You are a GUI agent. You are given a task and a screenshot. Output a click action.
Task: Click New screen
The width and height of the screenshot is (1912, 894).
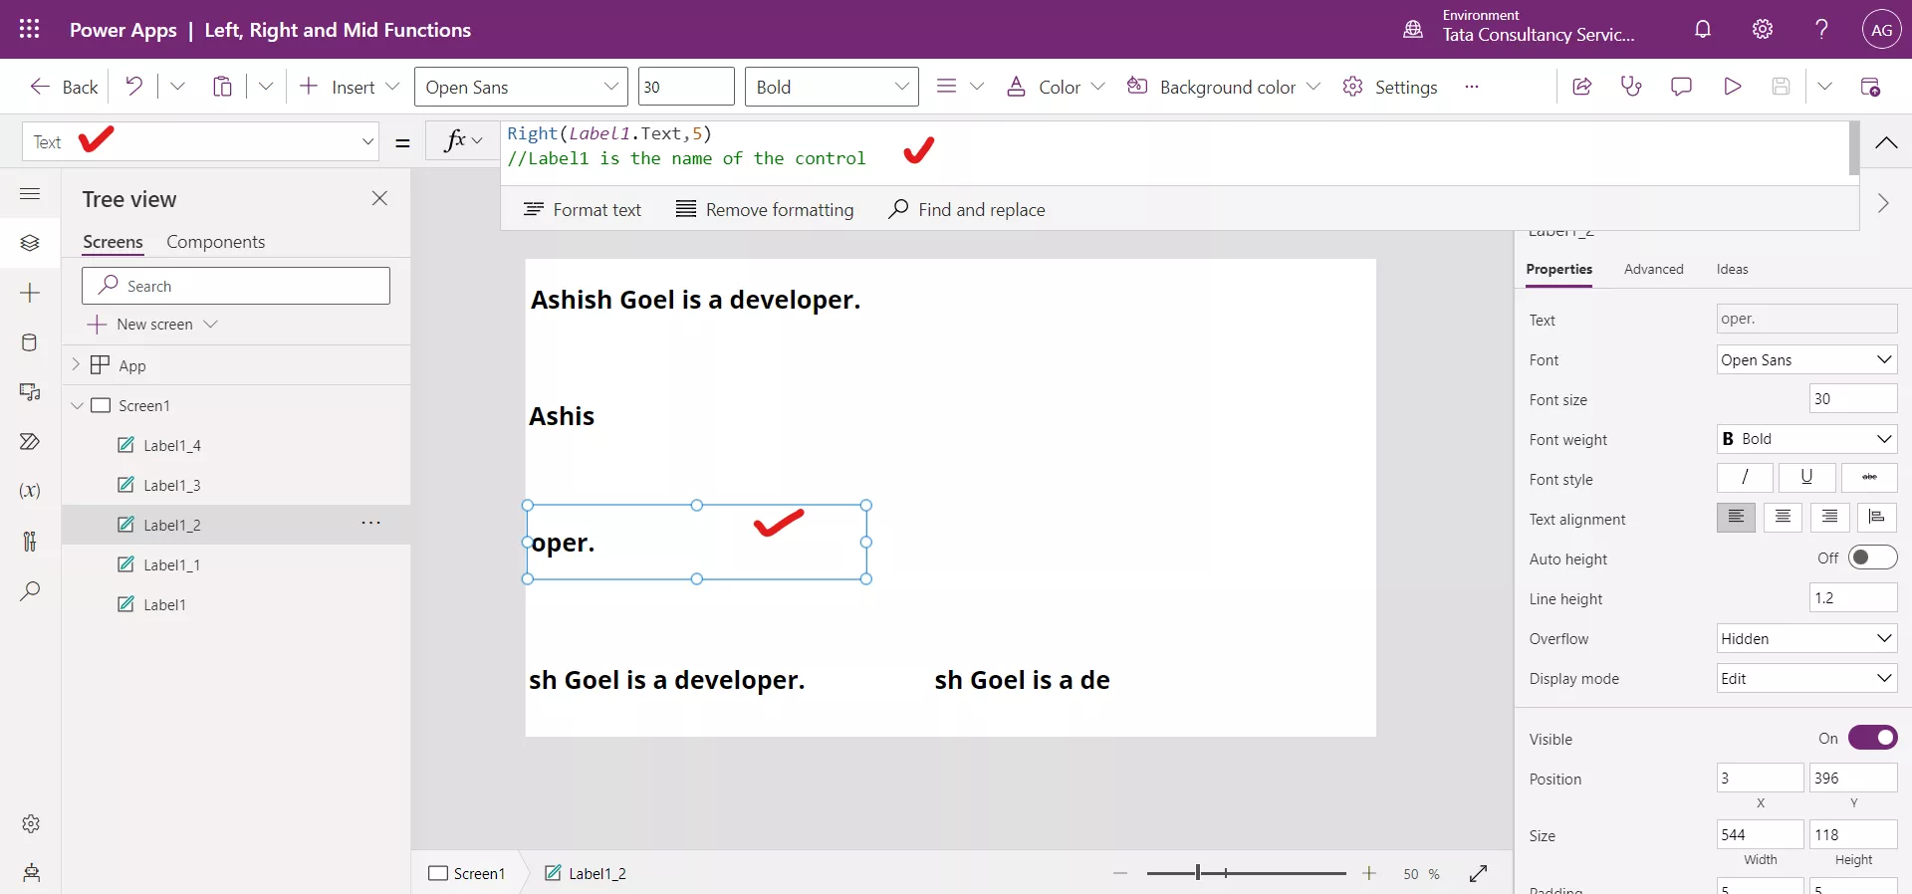click(152, 325)
